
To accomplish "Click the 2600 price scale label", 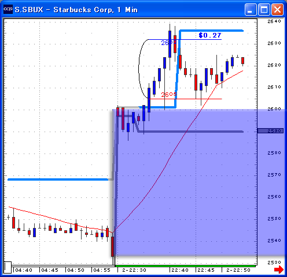I will pyautogui.click(x=274, y=109).
